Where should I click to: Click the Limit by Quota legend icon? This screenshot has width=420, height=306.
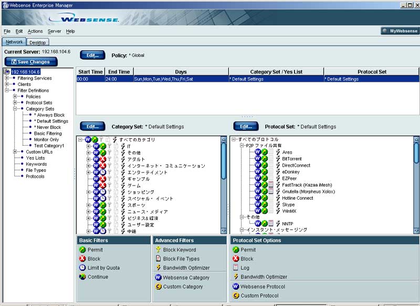(x=82, y=268)
